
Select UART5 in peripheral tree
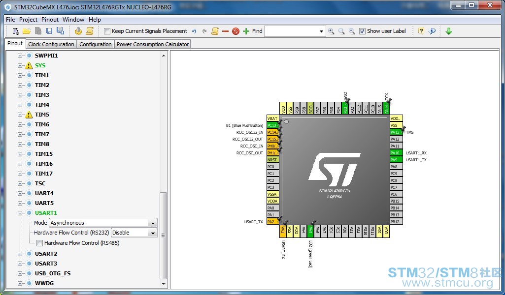tap(44, 203)
